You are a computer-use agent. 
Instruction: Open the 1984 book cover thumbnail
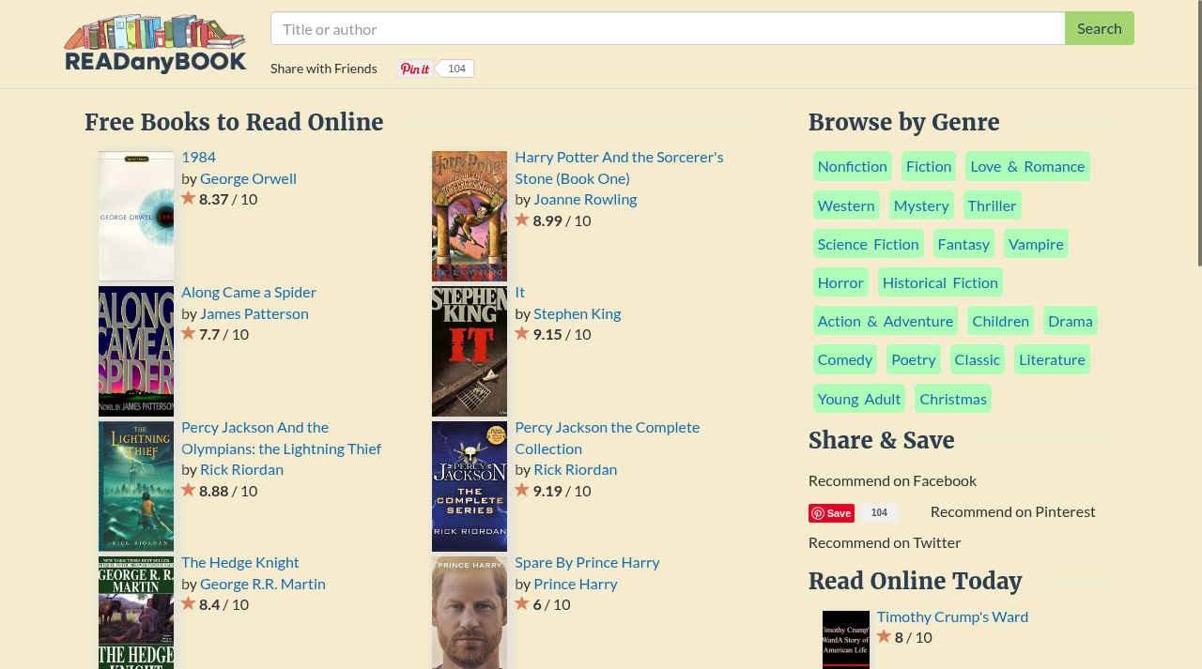(x=136, y=216)
